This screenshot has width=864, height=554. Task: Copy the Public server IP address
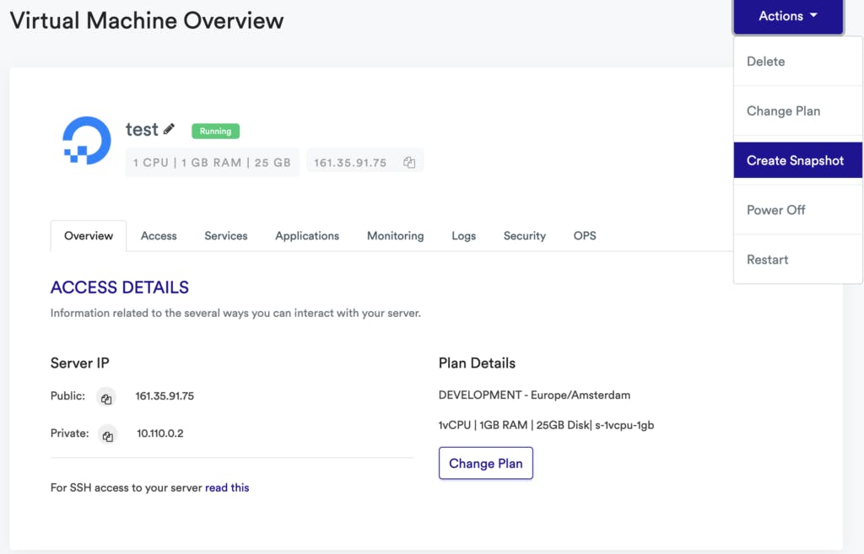click(106, 398)
